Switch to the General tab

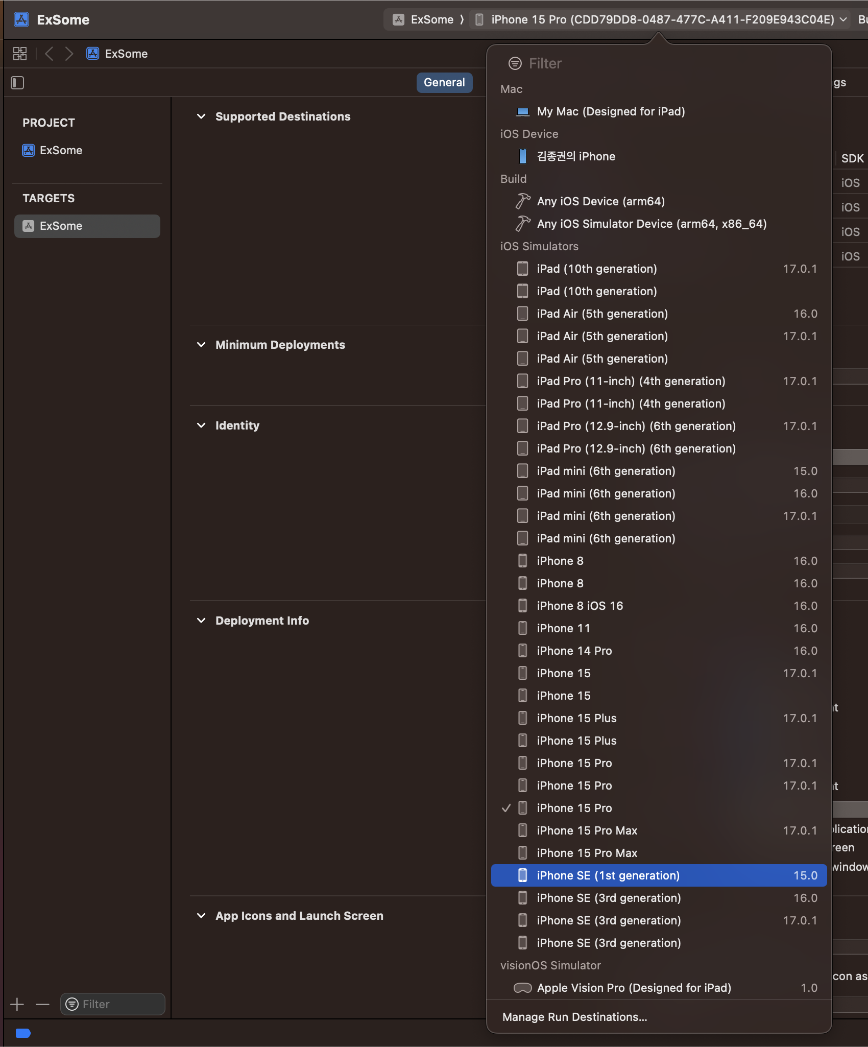point(444,82)
